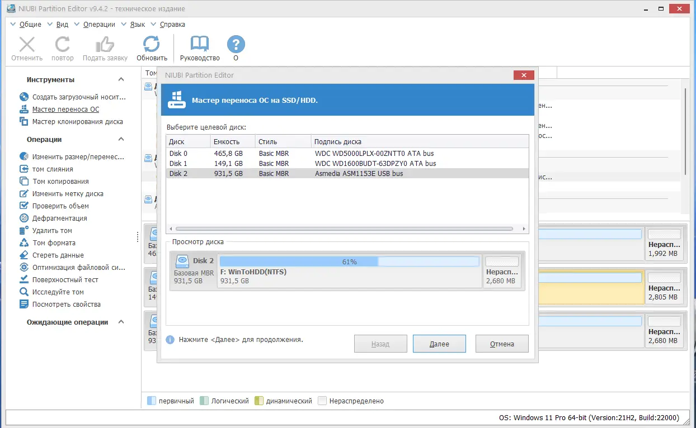The height and width of the screenshot is (428, 696).
Task: Click left arrow of disk list scrollbar
Action: (171, 229)
